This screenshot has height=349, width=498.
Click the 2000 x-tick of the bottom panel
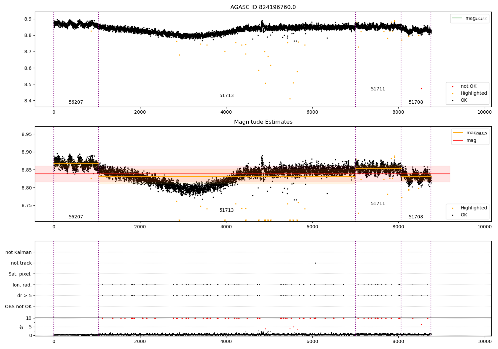click(140, 341)
